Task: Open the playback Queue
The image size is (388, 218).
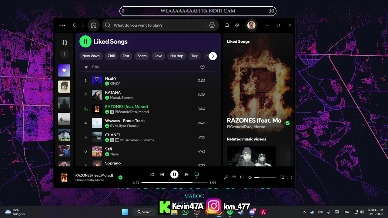Action: point(234,177)
